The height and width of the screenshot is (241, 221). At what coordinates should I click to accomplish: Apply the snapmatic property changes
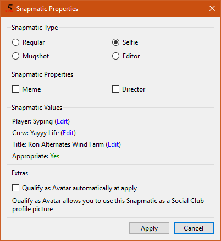[x=149, y=228]
